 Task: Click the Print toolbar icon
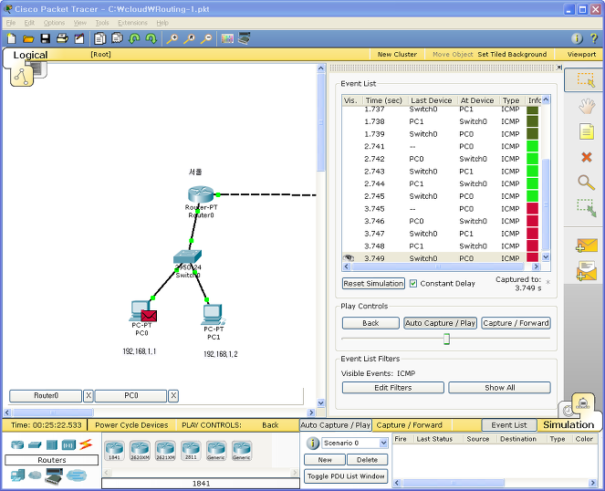[x=62, y=38]
